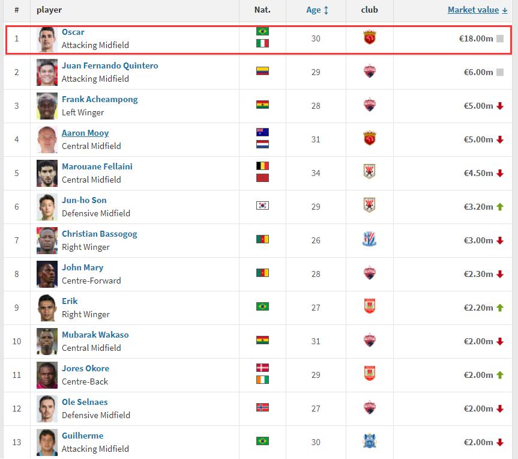
Task: Click the Nat. column header
Action: (x=262, y=10)
